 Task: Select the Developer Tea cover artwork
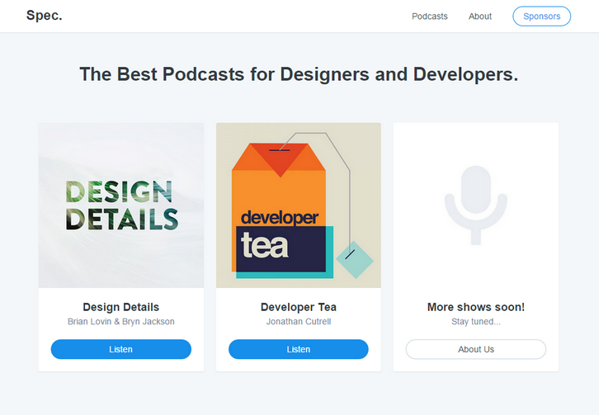tap(298, 205)
